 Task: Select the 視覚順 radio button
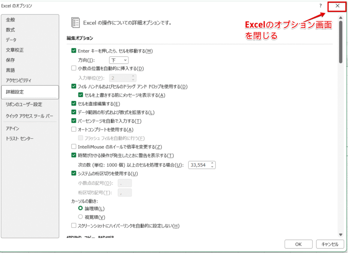pos(80,217)
